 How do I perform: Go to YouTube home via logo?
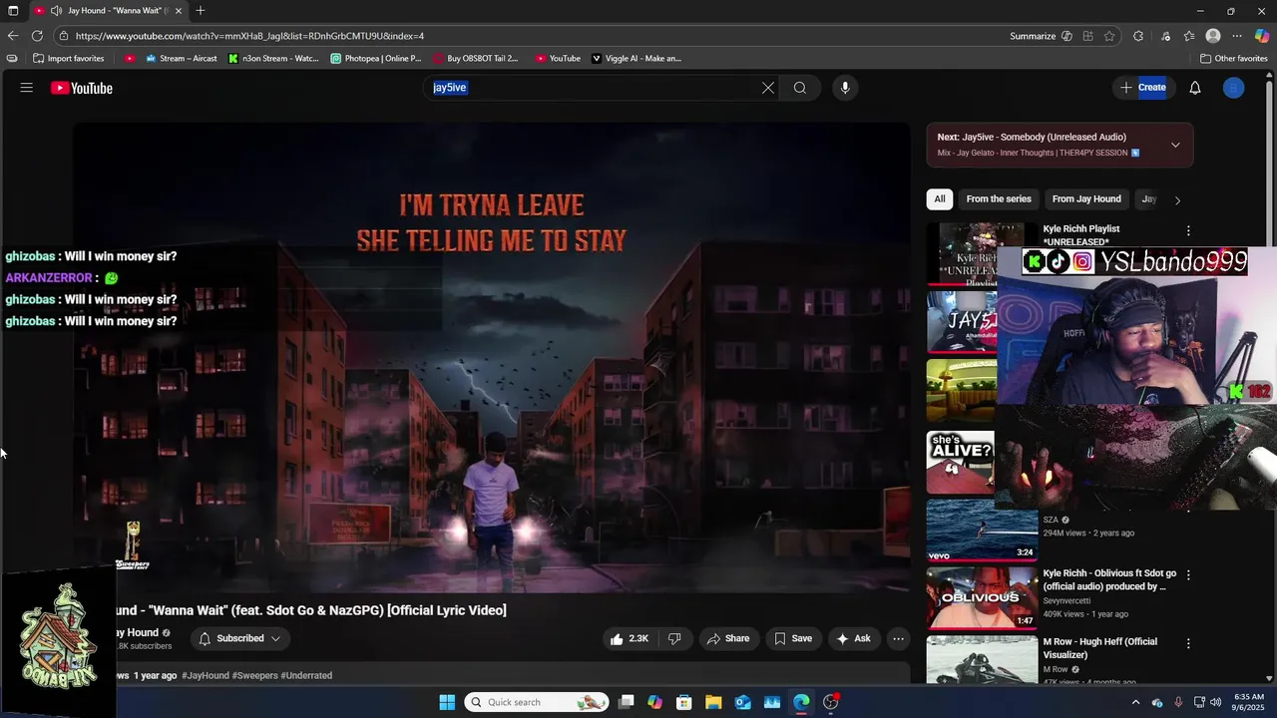[x=82, y=88]
